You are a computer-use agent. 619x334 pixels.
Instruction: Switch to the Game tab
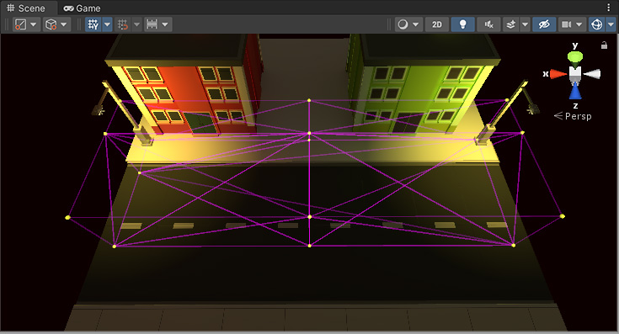point(83,8)
